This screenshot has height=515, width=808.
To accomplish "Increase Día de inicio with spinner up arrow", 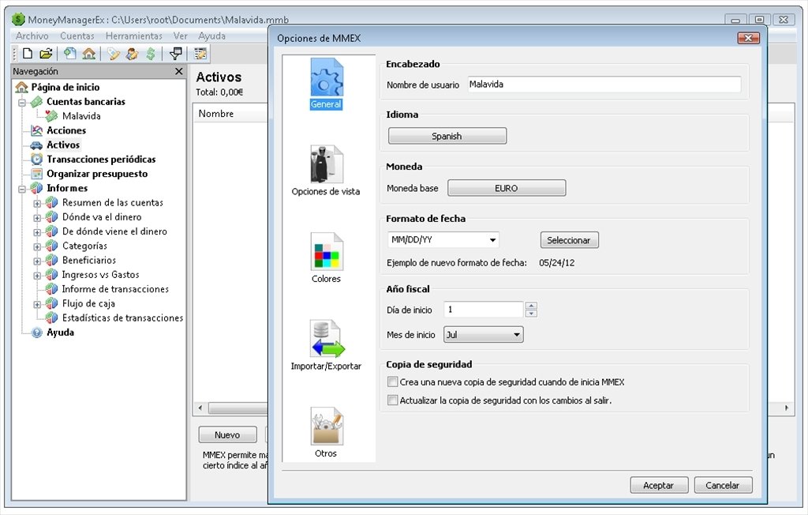I will coord(531,306).
